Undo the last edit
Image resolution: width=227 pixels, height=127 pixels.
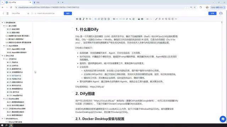tap(148, 19)
